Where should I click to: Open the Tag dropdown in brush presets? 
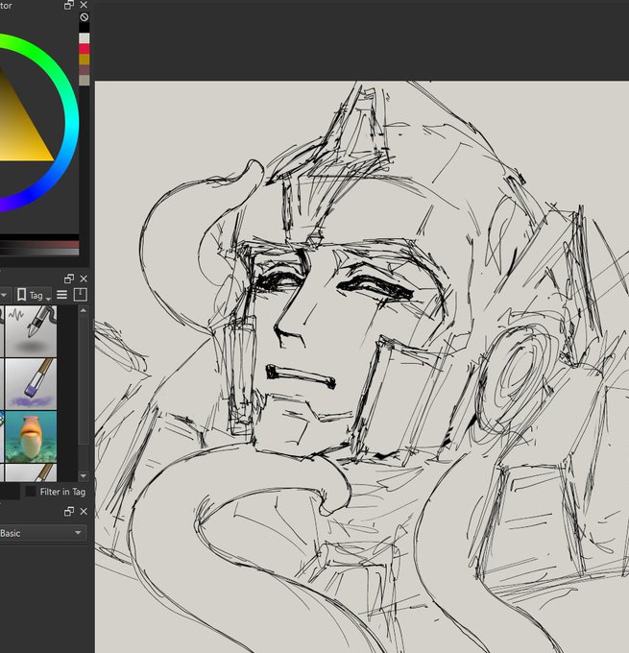click(x=34, y=295)
